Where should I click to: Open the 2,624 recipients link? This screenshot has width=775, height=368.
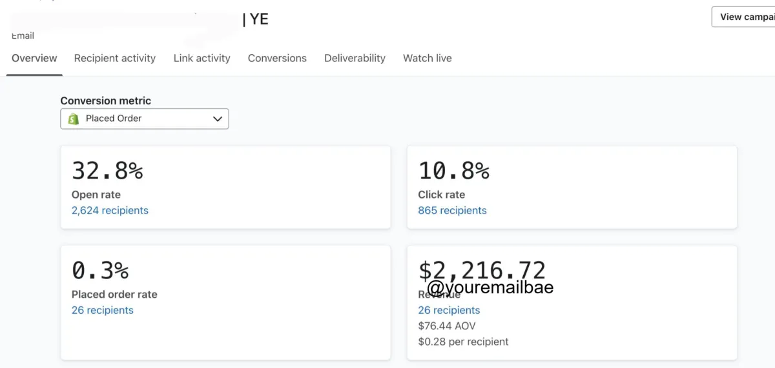(x=110, y=210)
